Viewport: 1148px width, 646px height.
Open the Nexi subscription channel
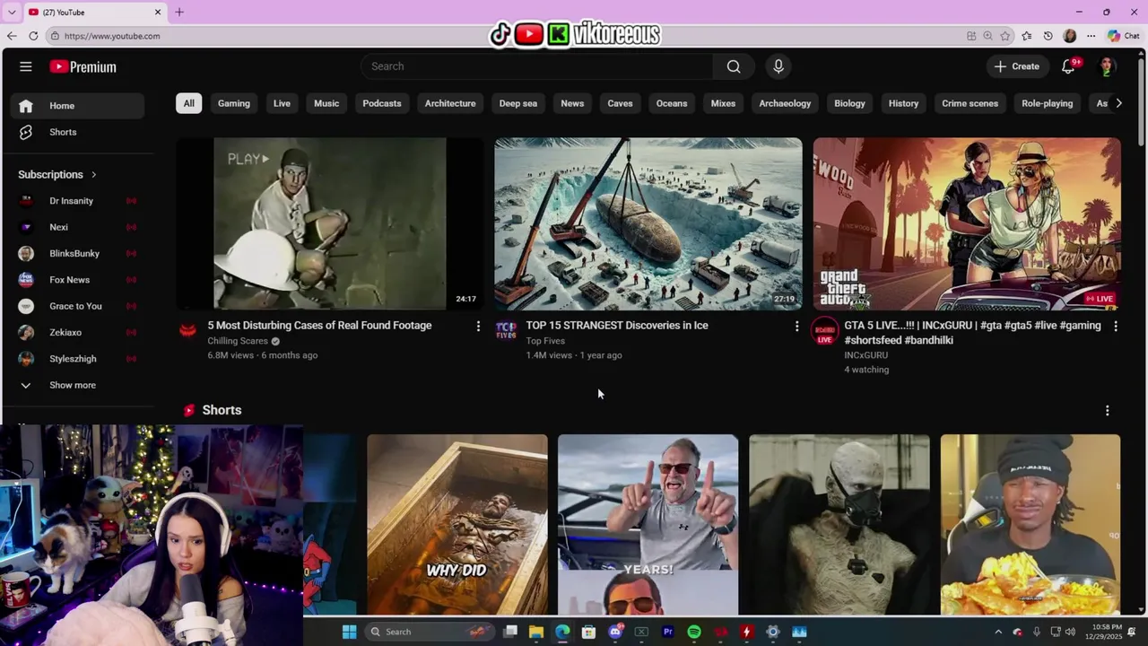77,227
